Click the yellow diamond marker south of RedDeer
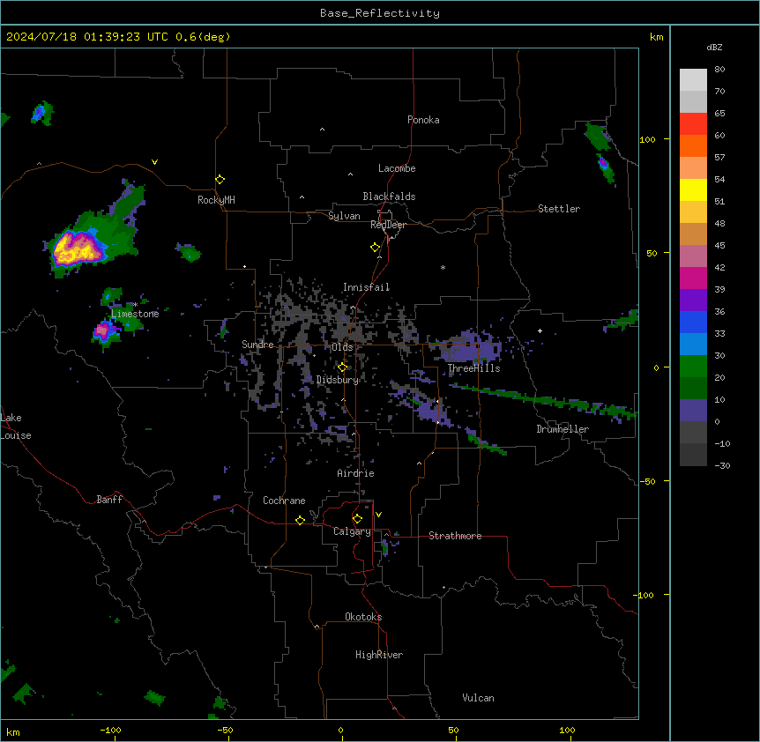The image size is (760, 742). [375, 248]
